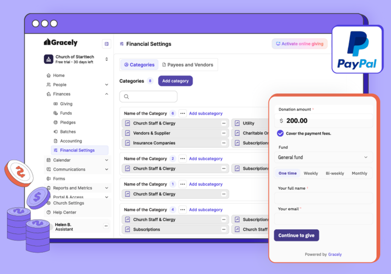The height and width of the screenshot is (274, 391).
Task: Click the Utility row icon
Action: coord(237,123)
